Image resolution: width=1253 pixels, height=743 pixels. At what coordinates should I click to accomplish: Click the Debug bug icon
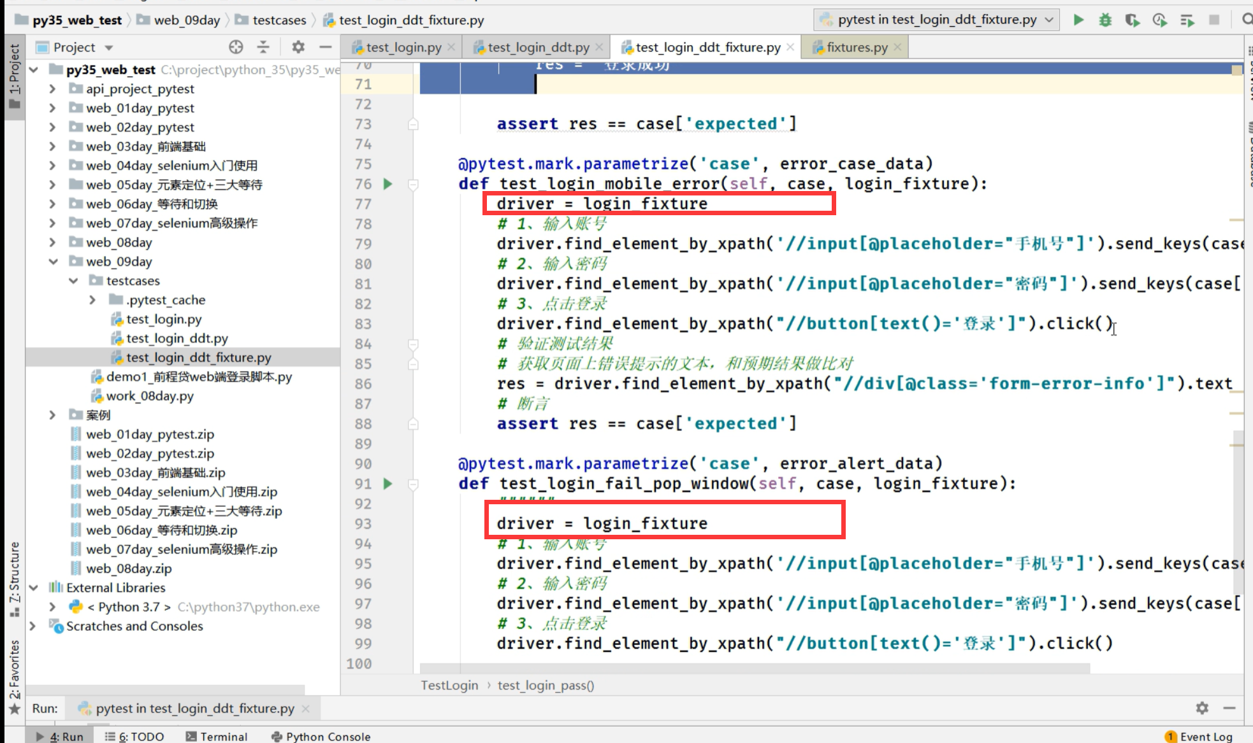point(1105,20)
